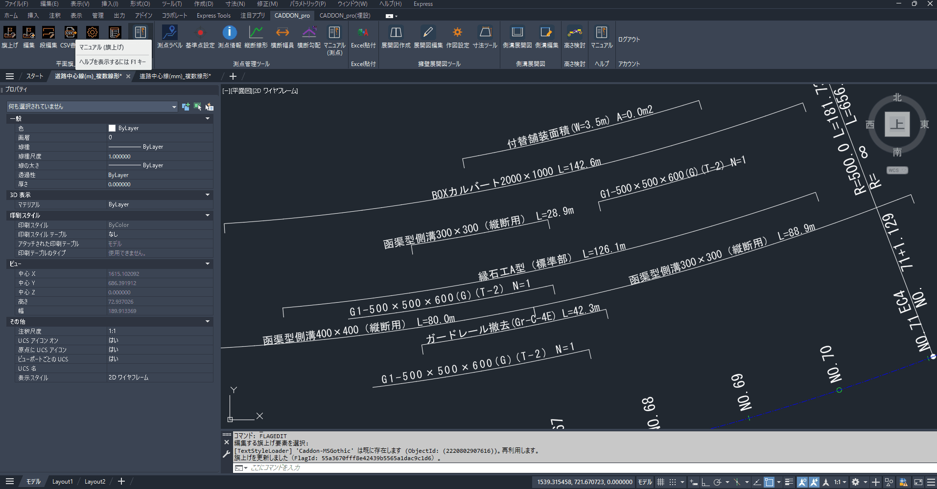Switch to the CADDON_pro(埋設) ribbon tab
This screenshot has height=489, width=937.
345,16
